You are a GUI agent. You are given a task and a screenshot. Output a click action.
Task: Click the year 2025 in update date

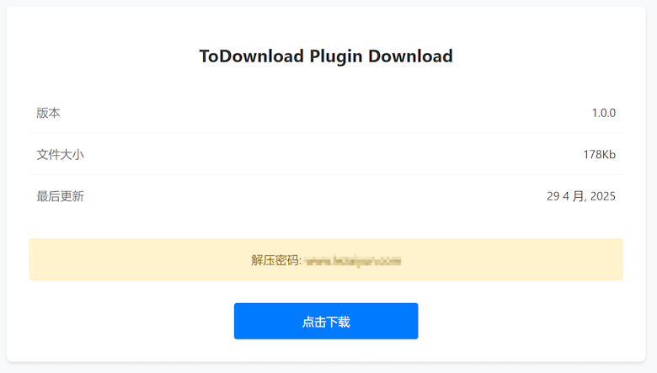pos(603,196)
